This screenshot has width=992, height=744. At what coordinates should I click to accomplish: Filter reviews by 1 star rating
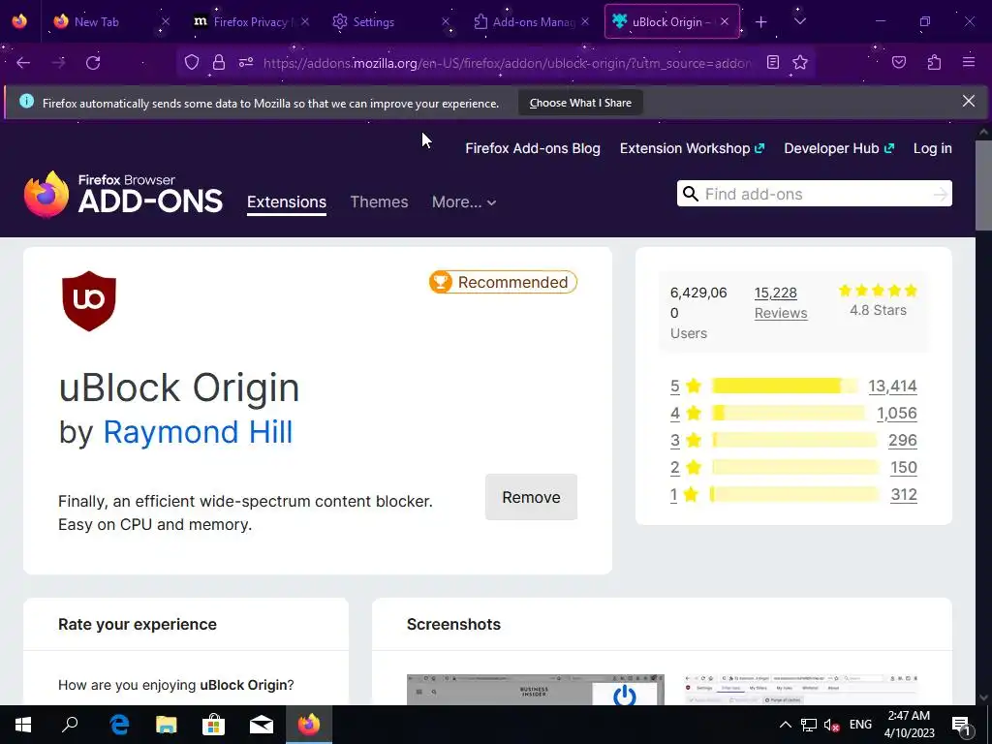pos(684,495)
